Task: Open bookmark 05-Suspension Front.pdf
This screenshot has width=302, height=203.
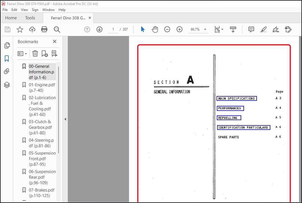Action: pos(42,159)
